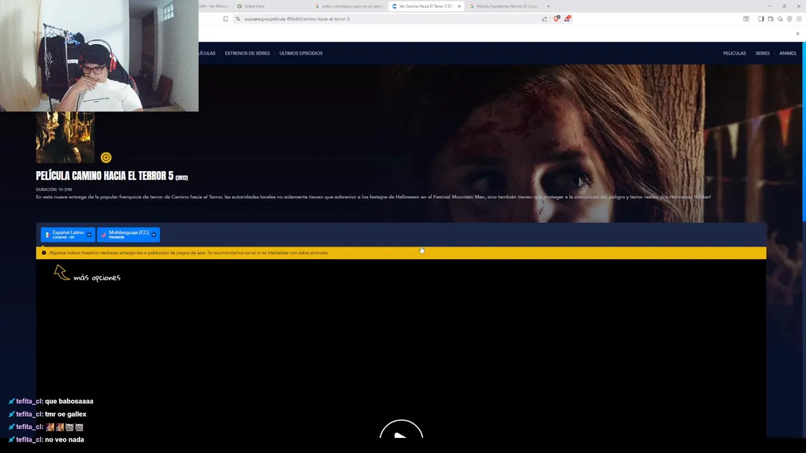Screen dimensions: 806x453
Task: Click the movie poster thumbnail
Action: [65, 137]
